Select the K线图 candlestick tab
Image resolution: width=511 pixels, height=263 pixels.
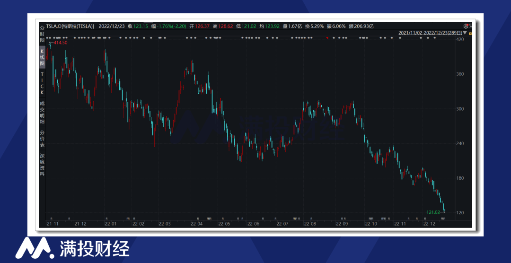[x=42, y=57]
